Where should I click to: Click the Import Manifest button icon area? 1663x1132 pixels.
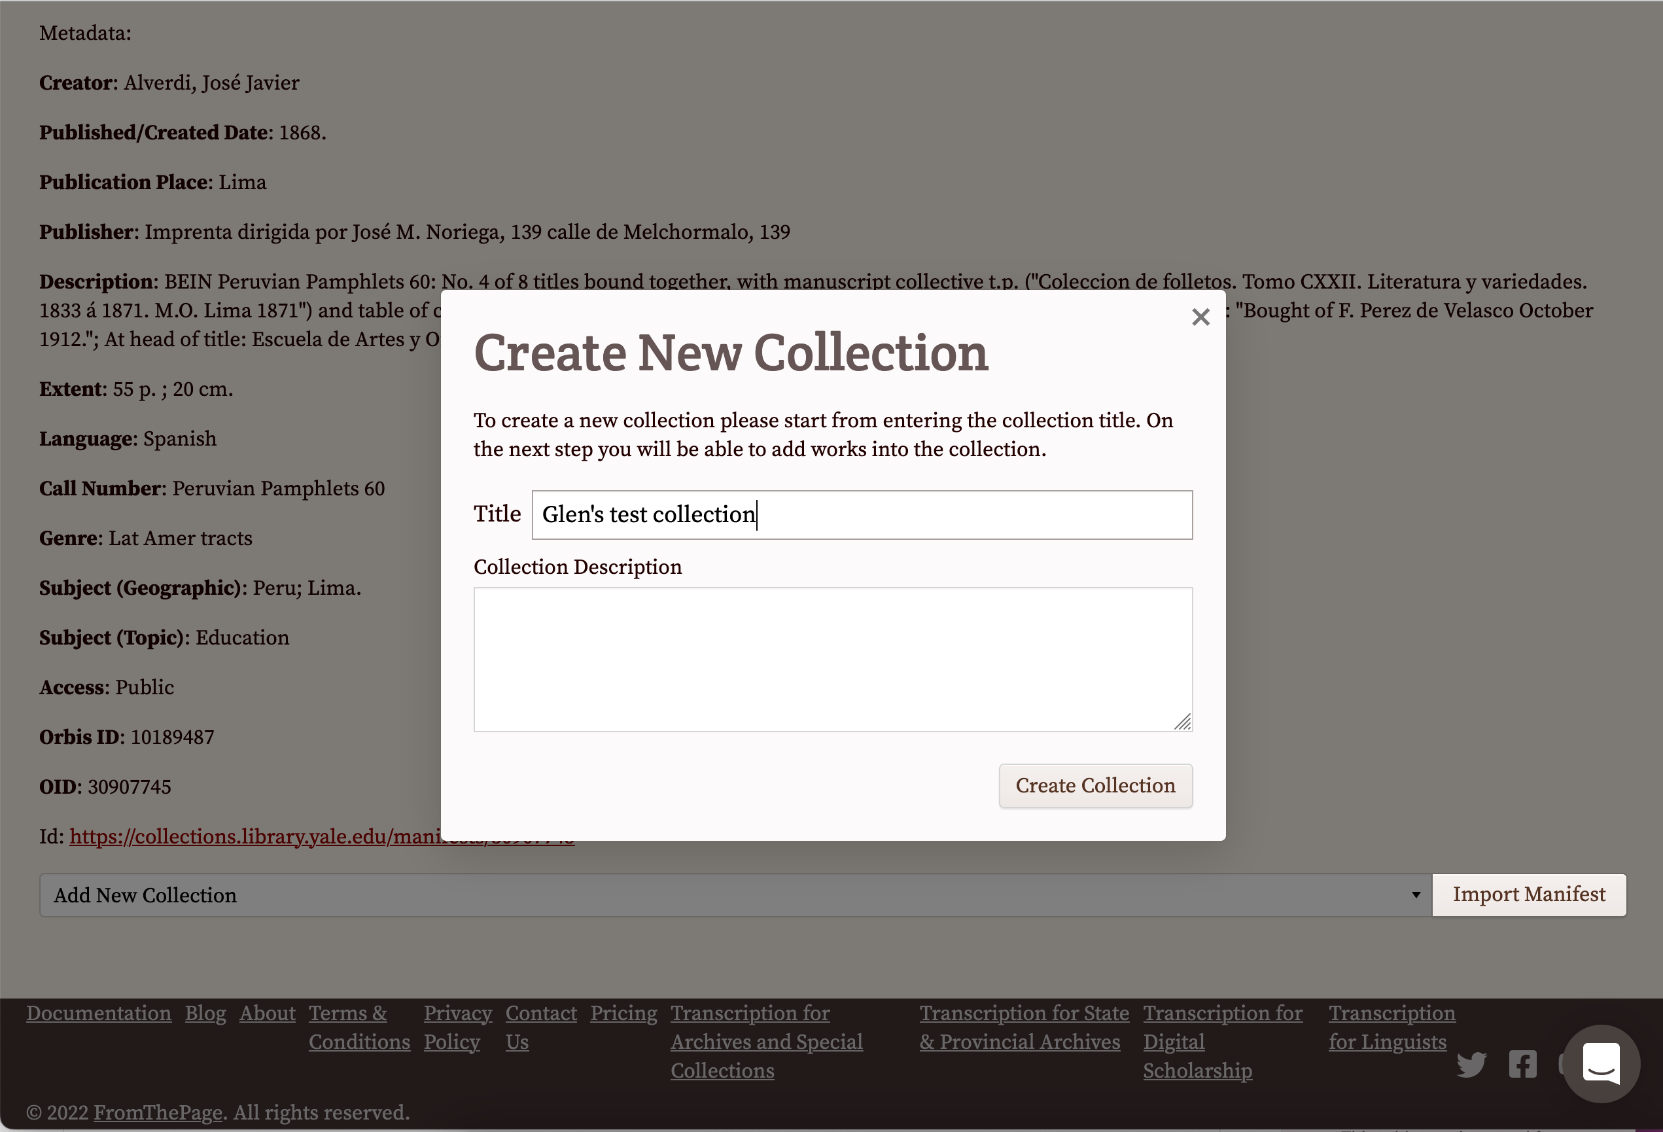1529,894
